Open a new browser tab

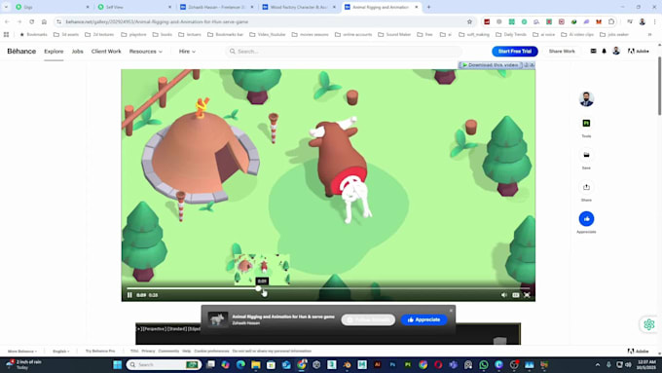[x=428, y=7]
